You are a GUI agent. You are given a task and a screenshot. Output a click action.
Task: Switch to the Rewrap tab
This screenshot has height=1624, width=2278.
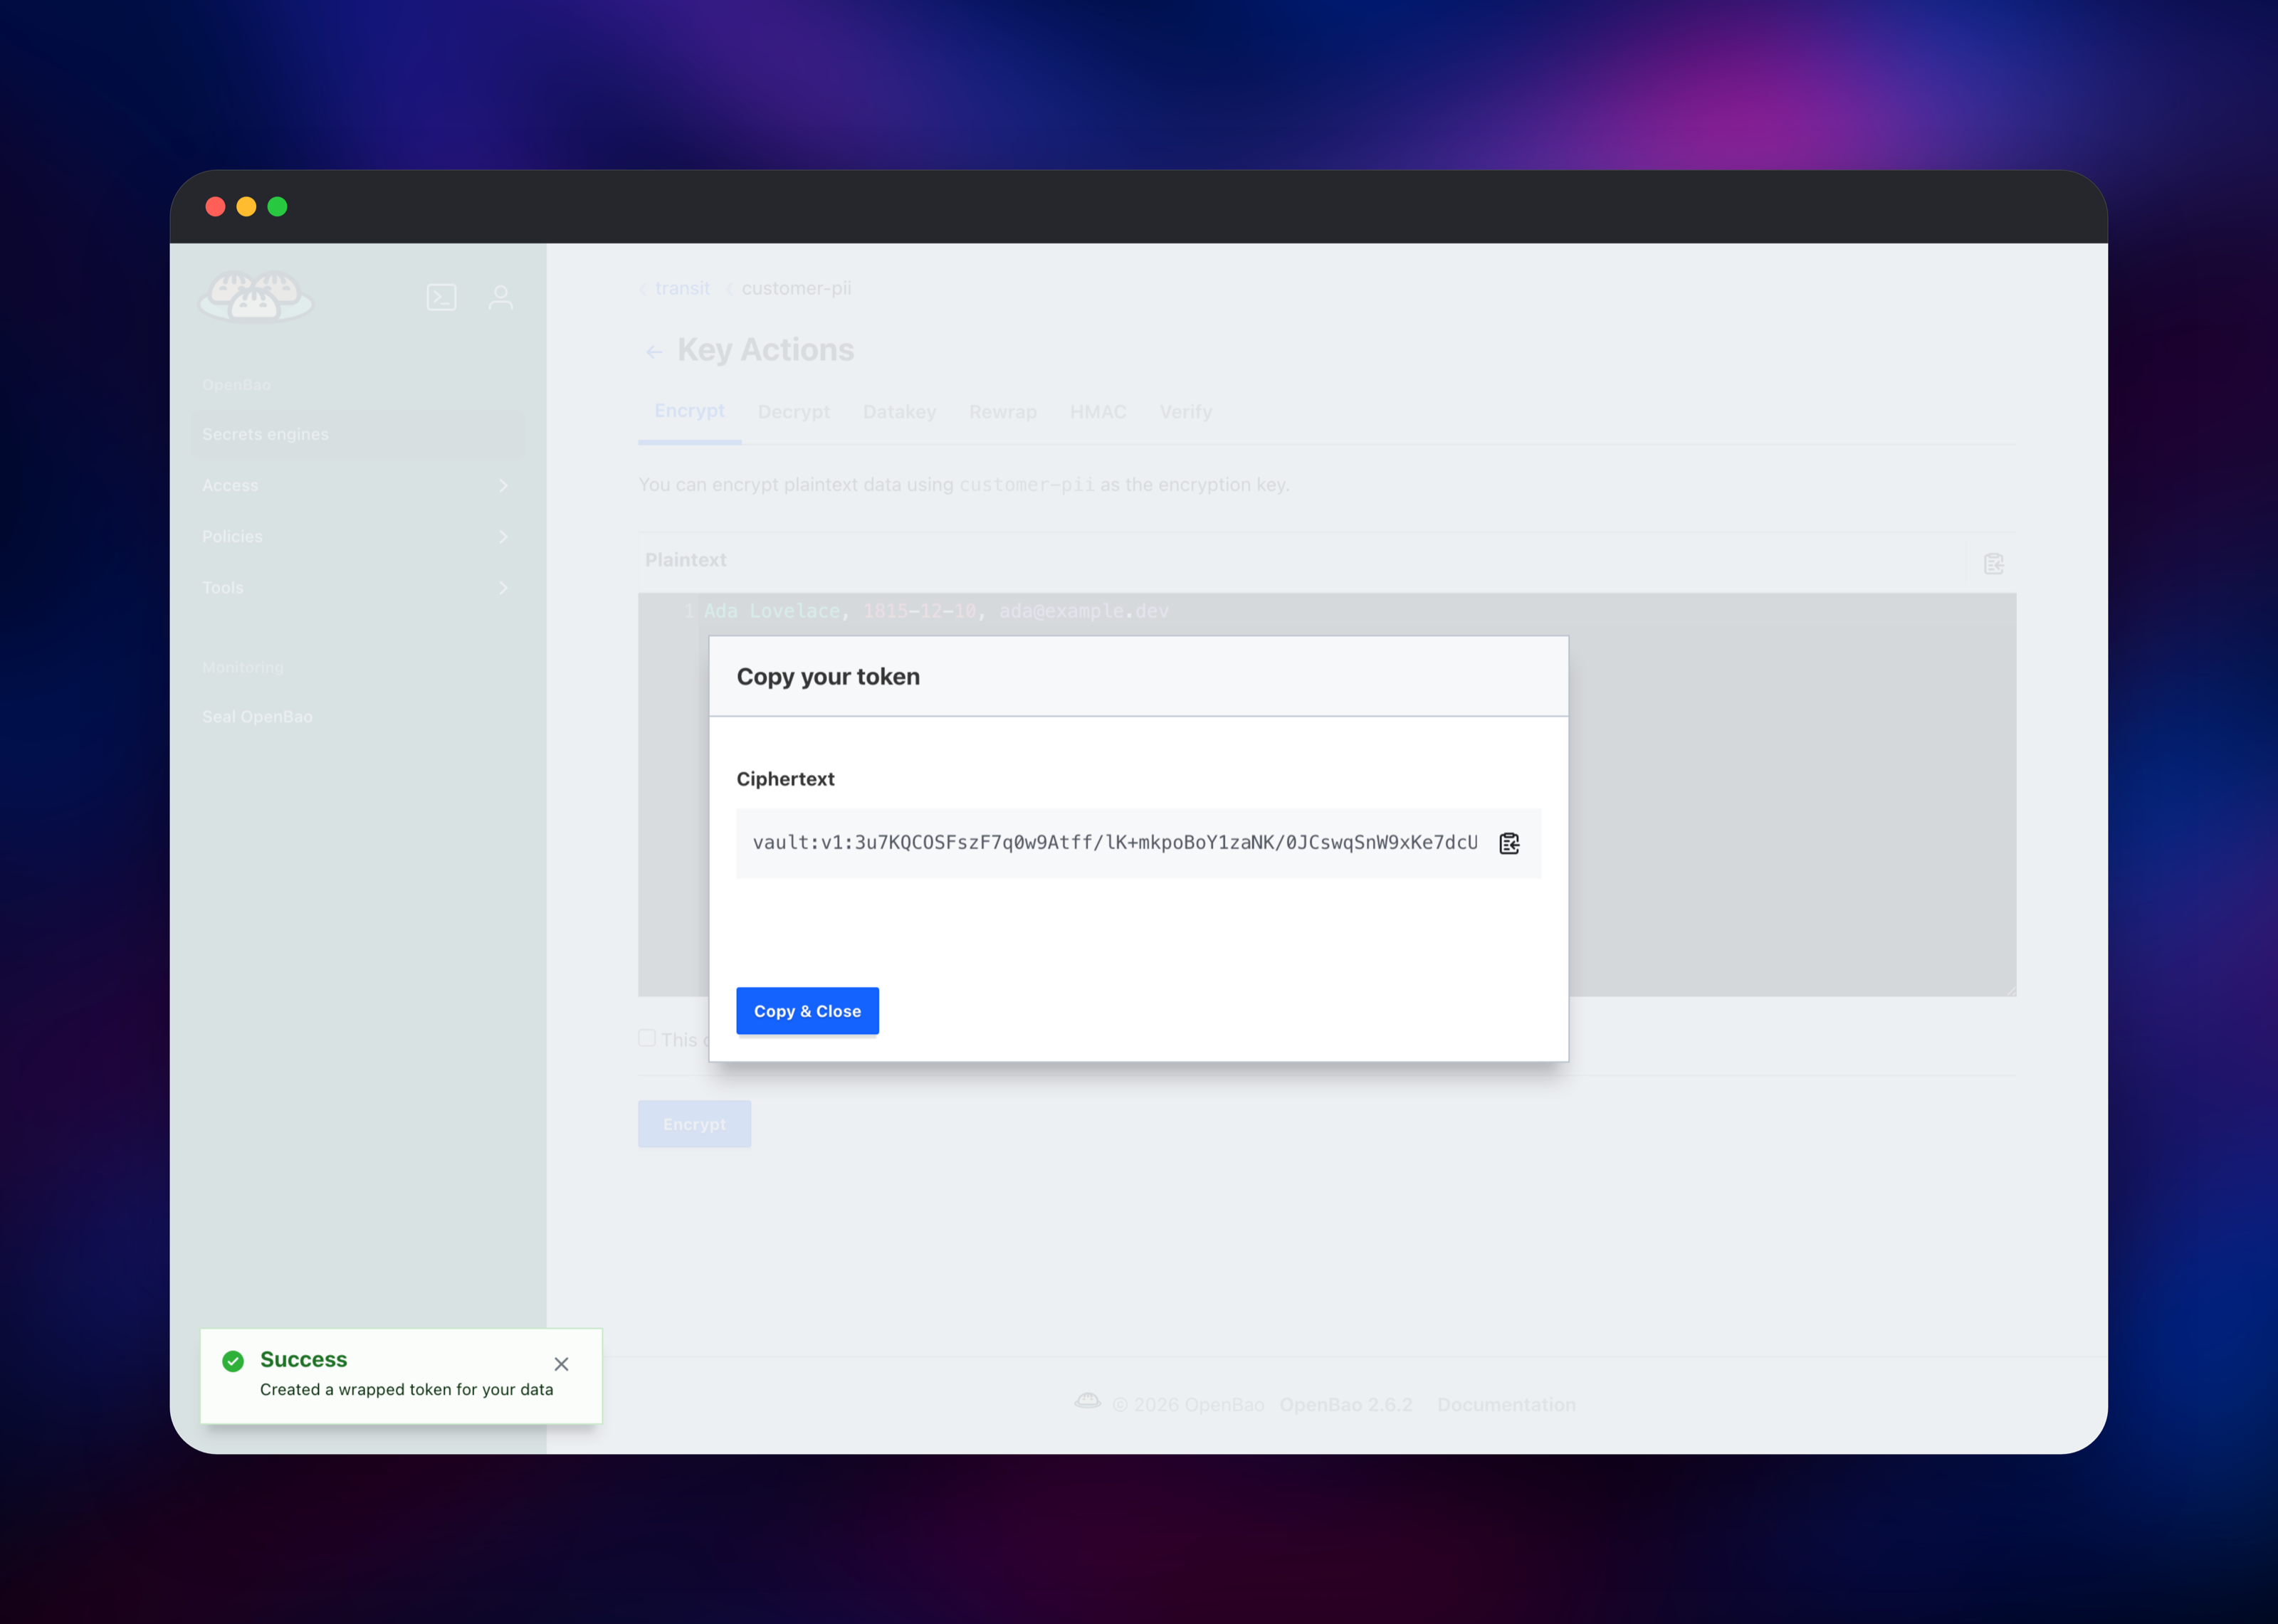point(1002,412)
